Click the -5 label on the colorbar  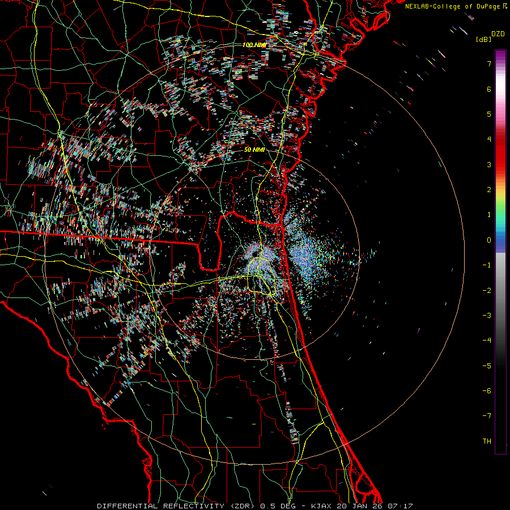[x=487, y=366]
